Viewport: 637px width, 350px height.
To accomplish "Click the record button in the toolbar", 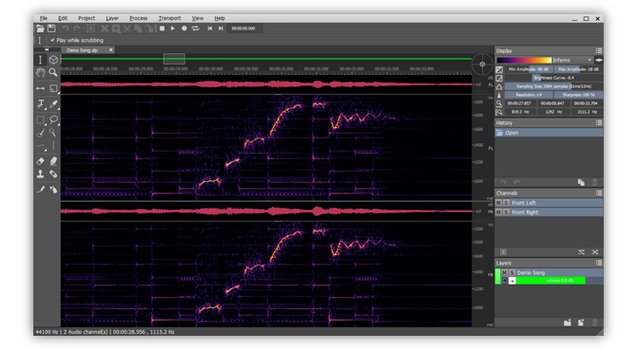I will tap(184, 28).
